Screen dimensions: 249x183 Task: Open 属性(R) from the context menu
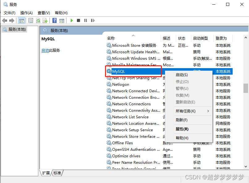coord(189,129)
